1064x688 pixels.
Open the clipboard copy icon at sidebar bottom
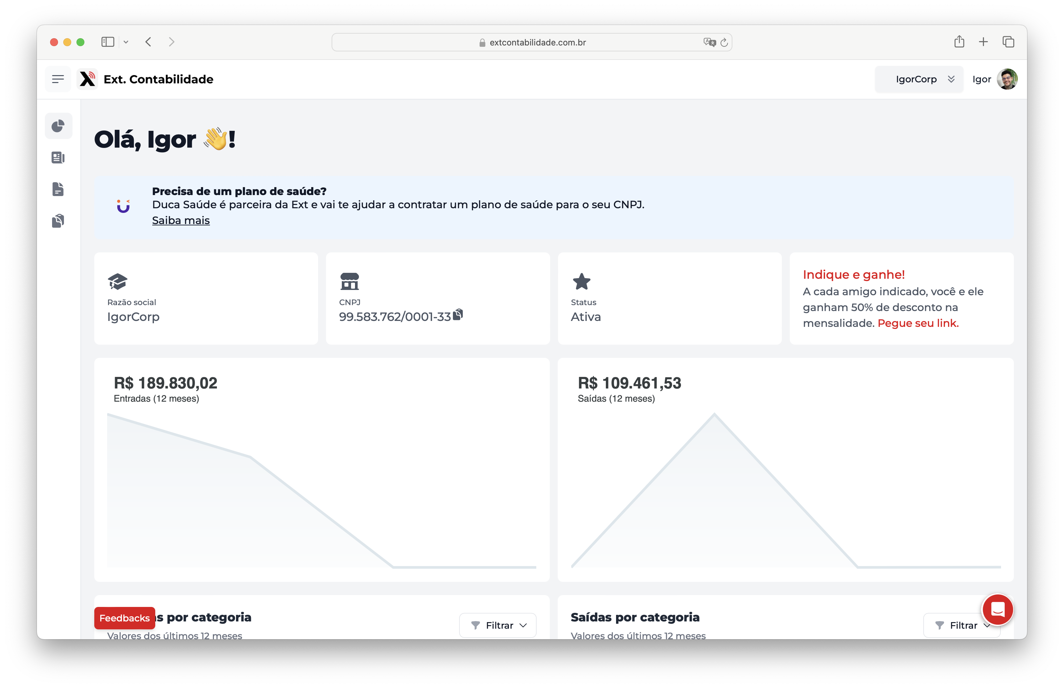58,220
